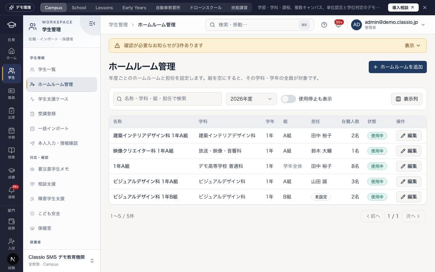Open the 職員 rail icon

tap(12, 93)
